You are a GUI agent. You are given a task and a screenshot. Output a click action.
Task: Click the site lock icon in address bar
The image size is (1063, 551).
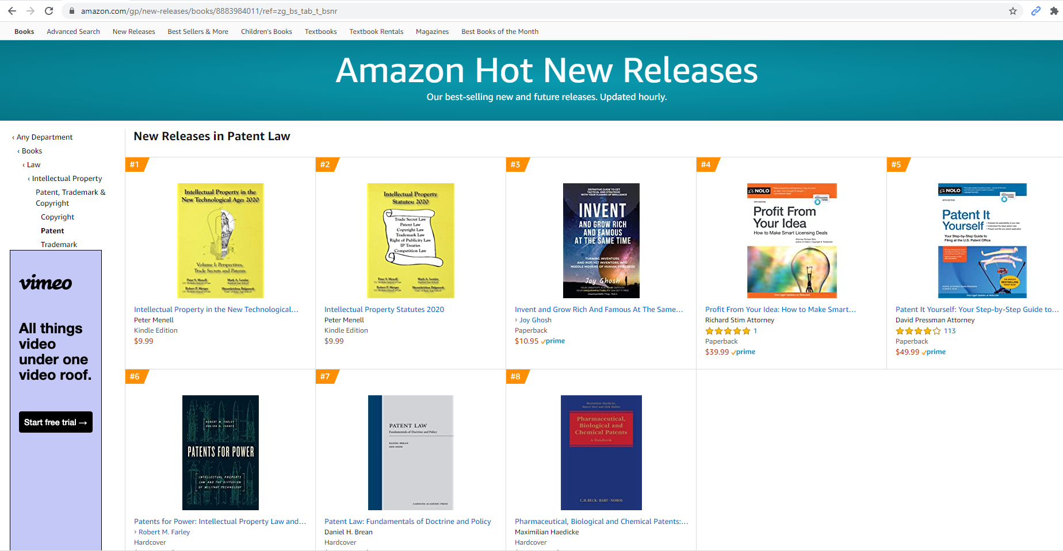click(71, 11)
